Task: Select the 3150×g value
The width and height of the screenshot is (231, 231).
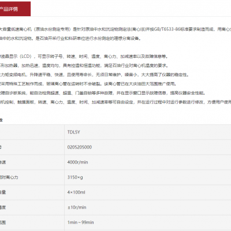Action: click(x=75, y=177)
